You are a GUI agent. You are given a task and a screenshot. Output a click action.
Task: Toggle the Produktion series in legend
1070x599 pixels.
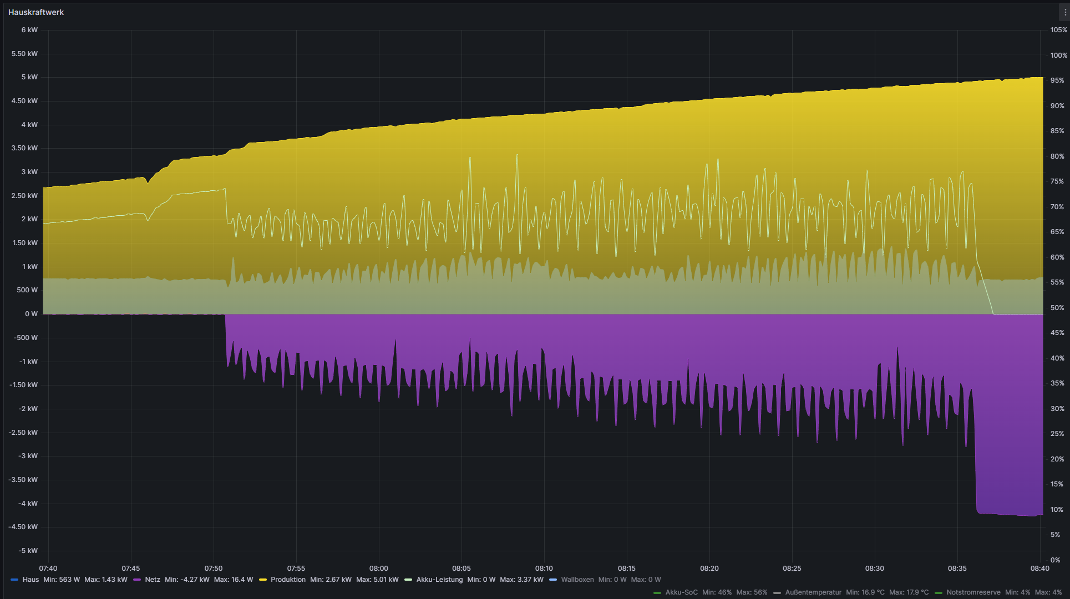[x=288, y=580]
